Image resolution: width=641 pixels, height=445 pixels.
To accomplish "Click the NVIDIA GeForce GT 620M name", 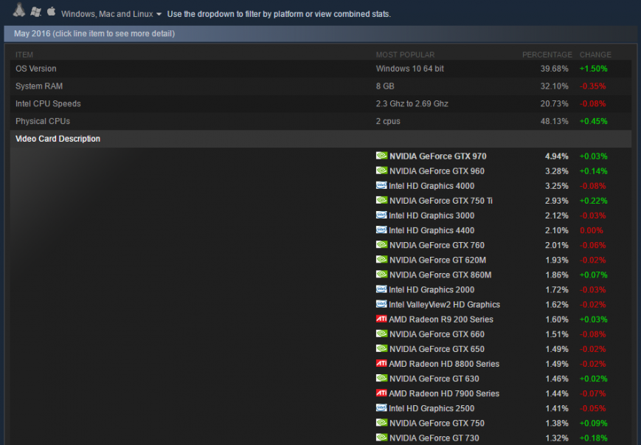I will 437,260.
